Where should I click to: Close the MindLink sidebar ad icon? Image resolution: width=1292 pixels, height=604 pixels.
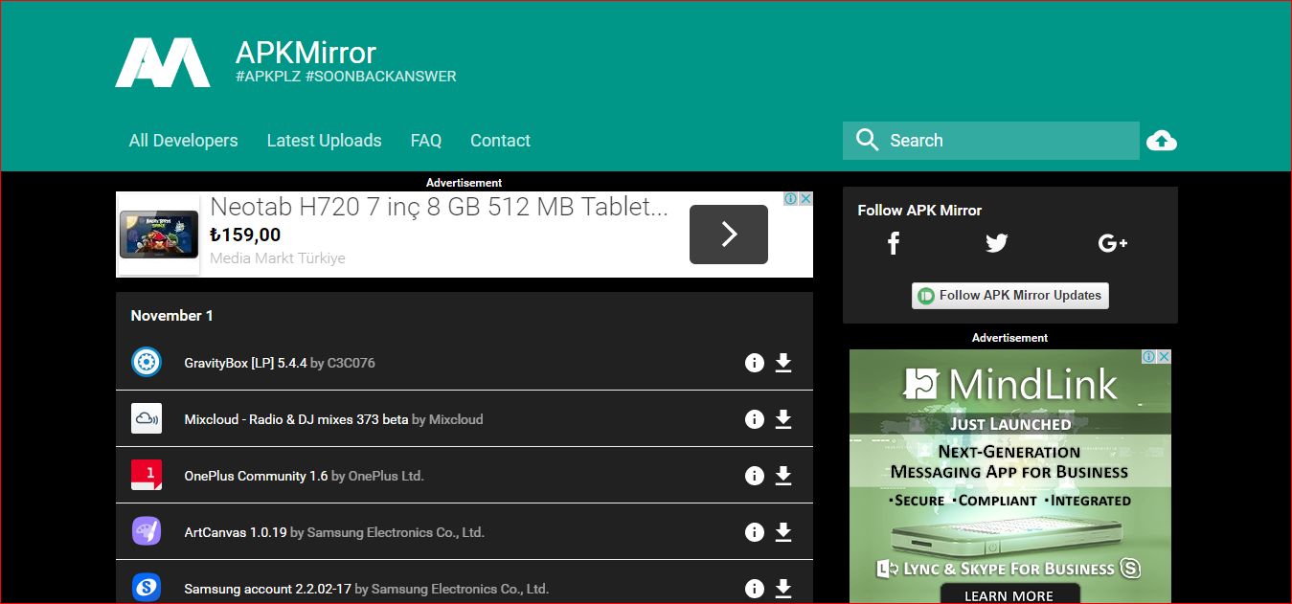[1165, 357]
